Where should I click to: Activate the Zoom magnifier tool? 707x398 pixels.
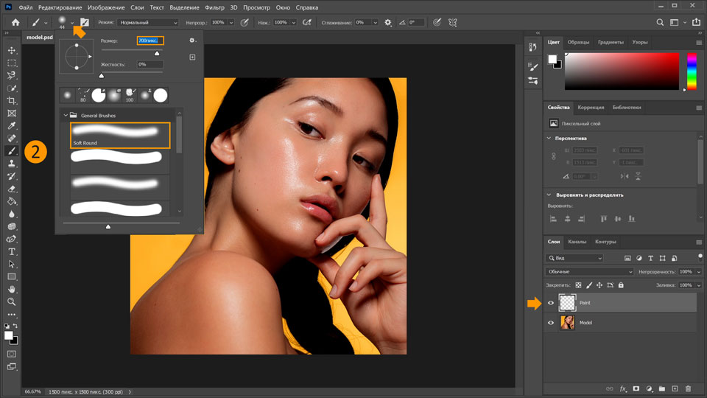[12, 301]
